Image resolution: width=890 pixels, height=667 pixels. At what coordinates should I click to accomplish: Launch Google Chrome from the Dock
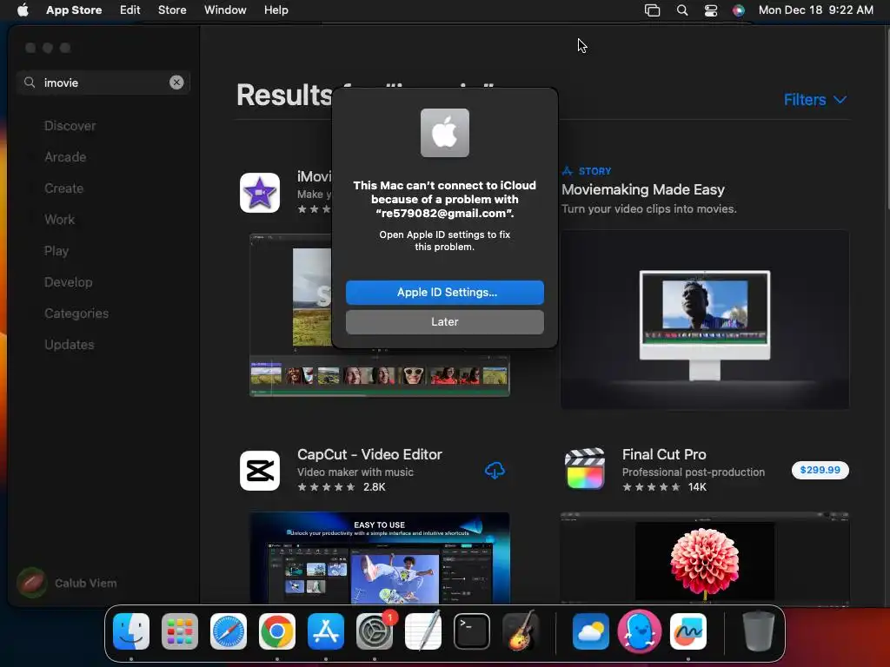(277, 631)
